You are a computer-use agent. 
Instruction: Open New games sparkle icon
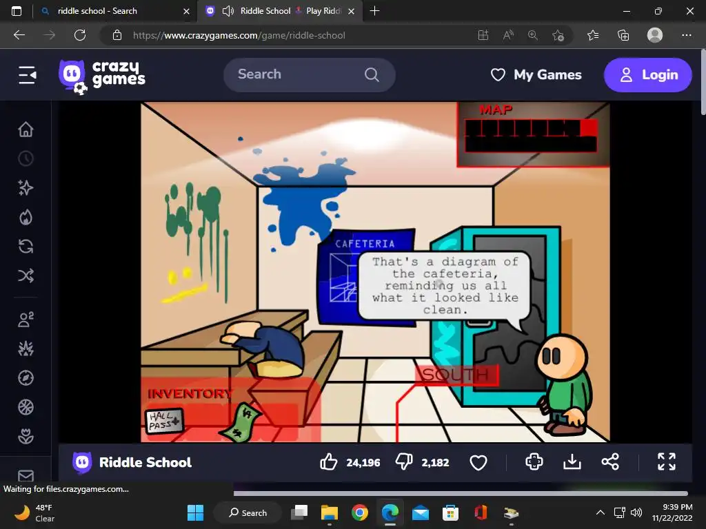pos(26,187)
